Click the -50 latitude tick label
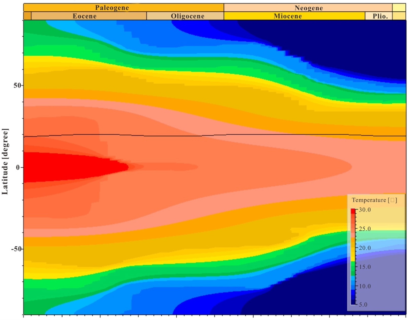The height and width of the screenshot is (320, 409). (x=16, y=249)
